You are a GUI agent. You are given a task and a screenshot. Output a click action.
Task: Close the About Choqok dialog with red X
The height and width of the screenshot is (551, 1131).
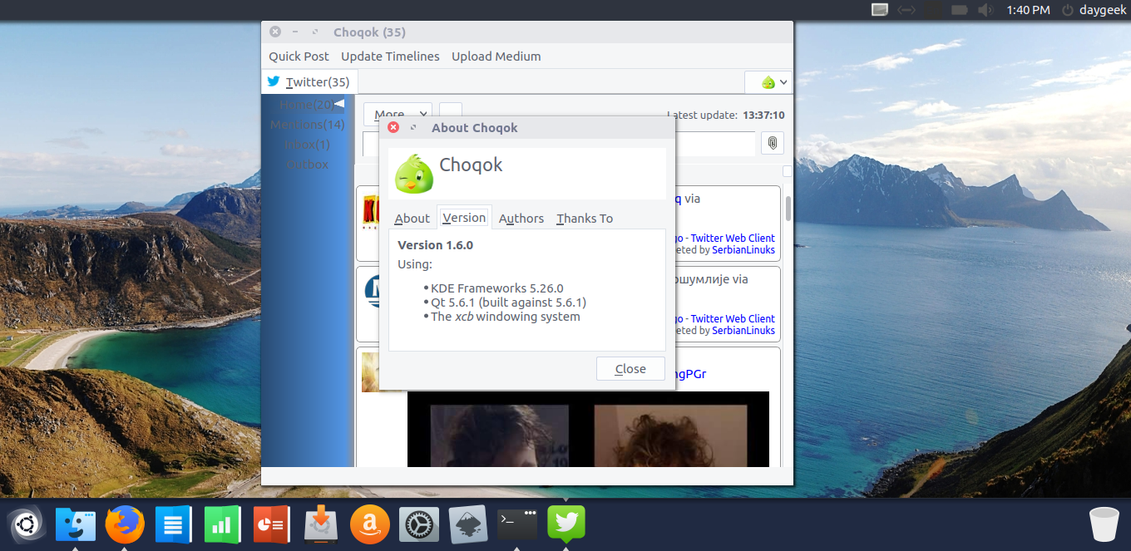[393, 127]
